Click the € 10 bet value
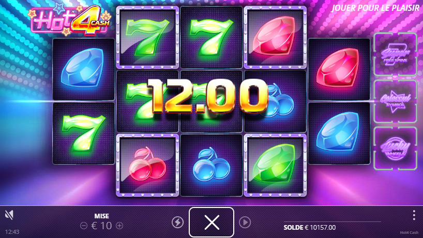Screen dimensions: 423x238 click(101, 226)
